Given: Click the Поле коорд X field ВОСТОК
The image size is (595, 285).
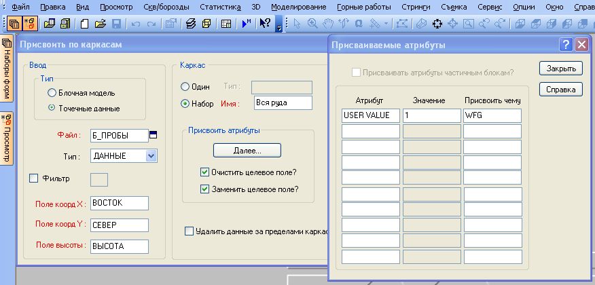Looking at the screenshot, I should coord(119,203).
